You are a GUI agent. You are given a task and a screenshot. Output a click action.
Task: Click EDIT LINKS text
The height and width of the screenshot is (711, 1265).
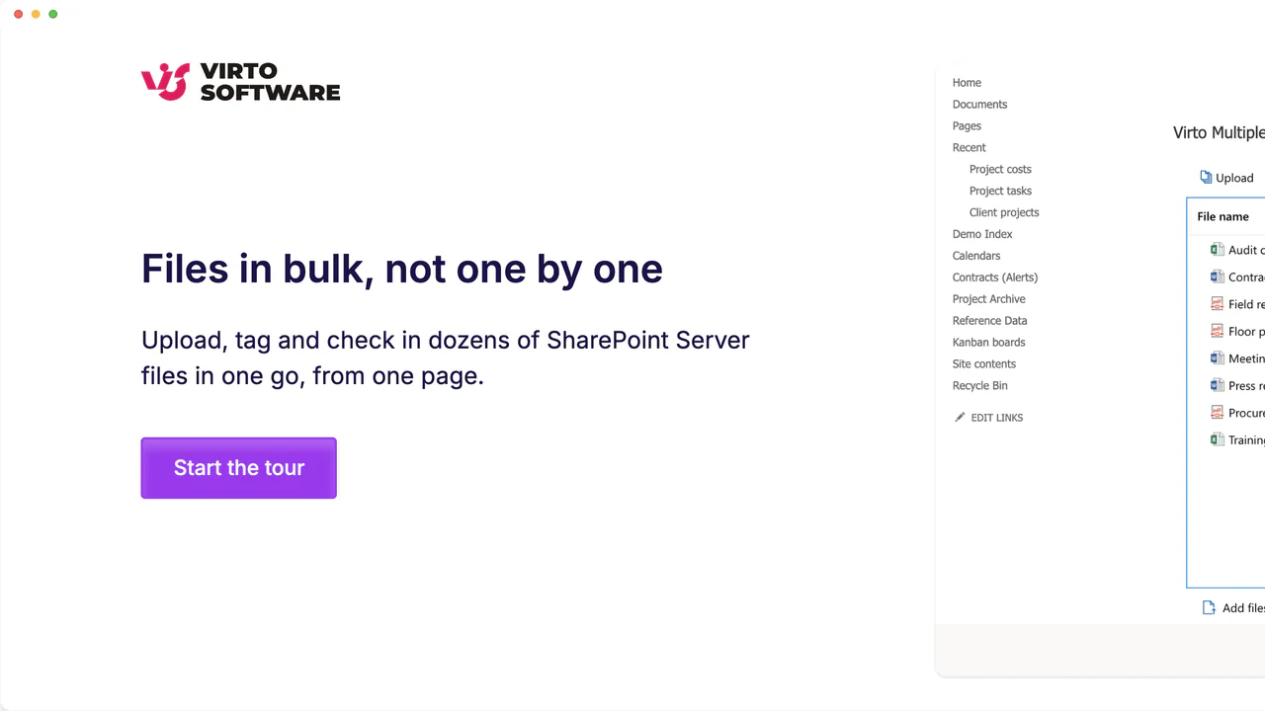[x=997, y=418]
